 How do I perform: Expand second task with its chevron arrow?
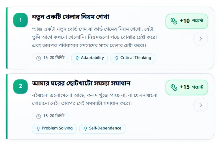point(201,105)
